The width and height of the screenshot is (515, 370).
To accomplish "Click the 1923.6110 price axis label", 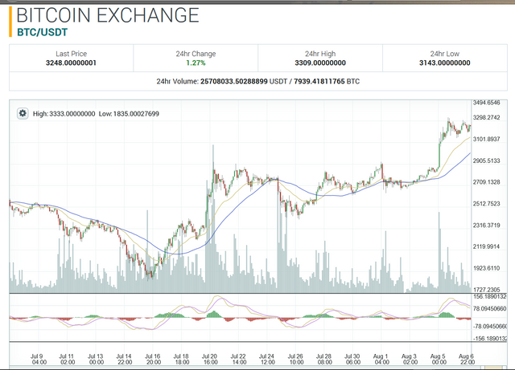I will [x=486, y=268].
